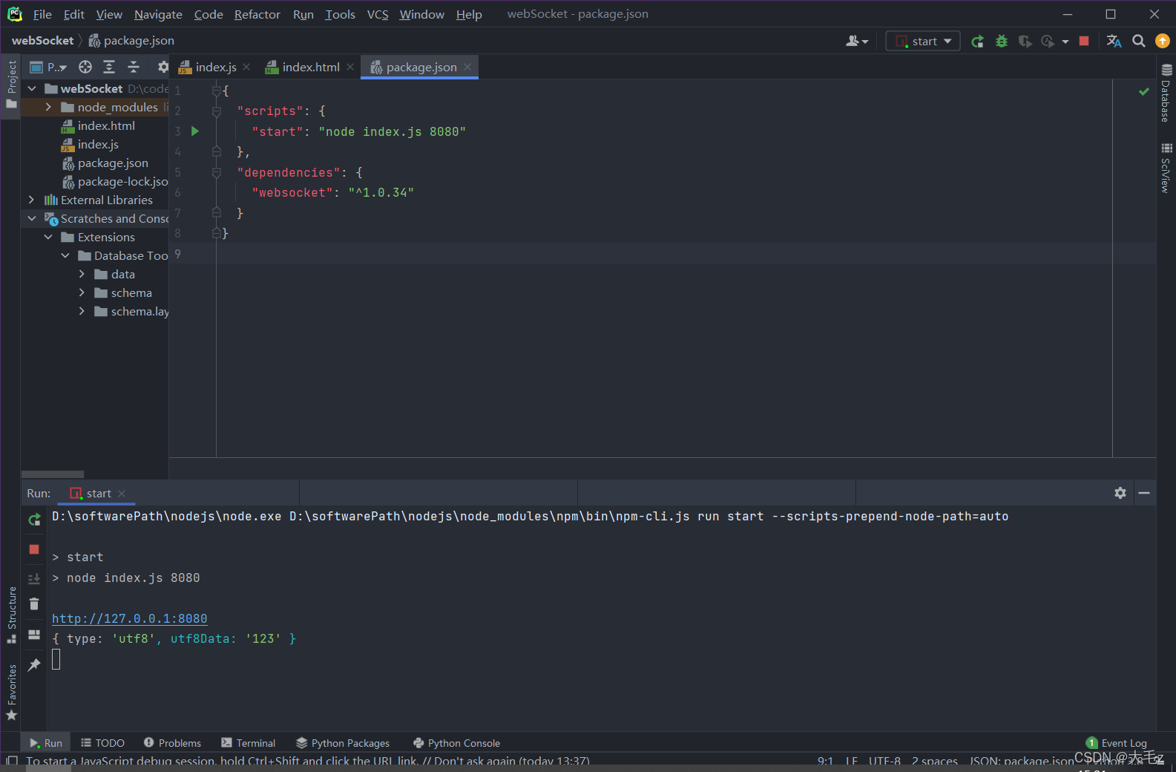Pin the Run tab
The height and width of the screenshot is (772, 1176).
(34, 664)
